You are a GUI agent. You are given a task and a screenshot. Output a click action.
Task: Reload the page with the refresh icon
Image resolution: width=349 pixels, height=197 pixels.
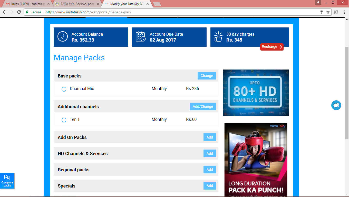click(x=19, y=12)
